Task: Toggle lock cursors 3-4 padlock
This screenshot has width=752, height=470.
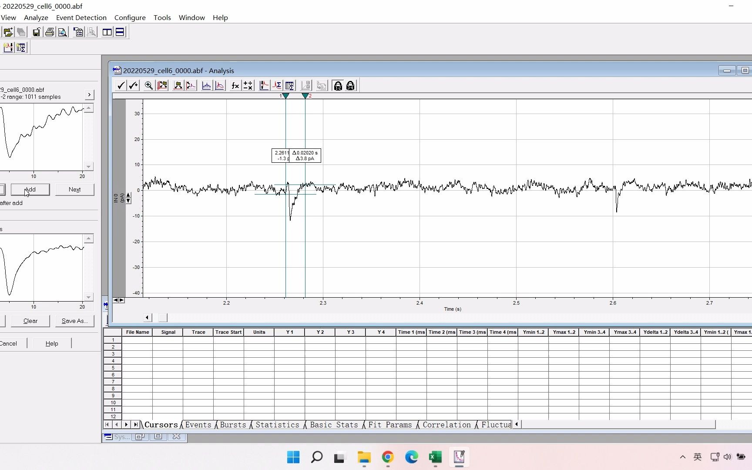Action: pos(350,86)
